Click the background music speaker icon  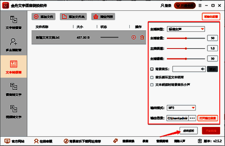click(x=202, y=69)
